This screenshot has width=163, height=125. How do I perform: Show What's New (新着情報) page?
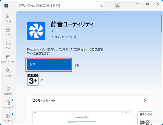pyautogui.click(x=8, y=91)
